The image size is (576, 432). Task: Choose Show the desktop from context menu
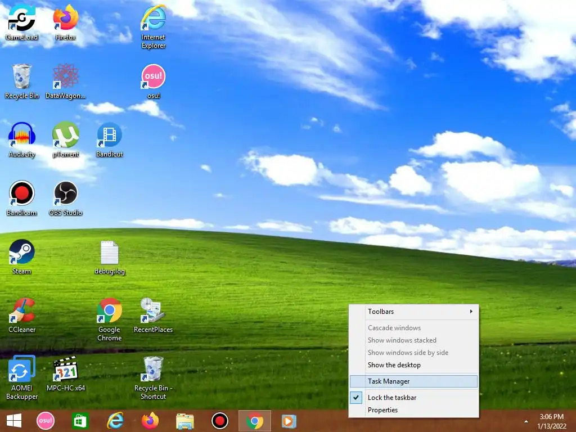click(x=413, y=364)
